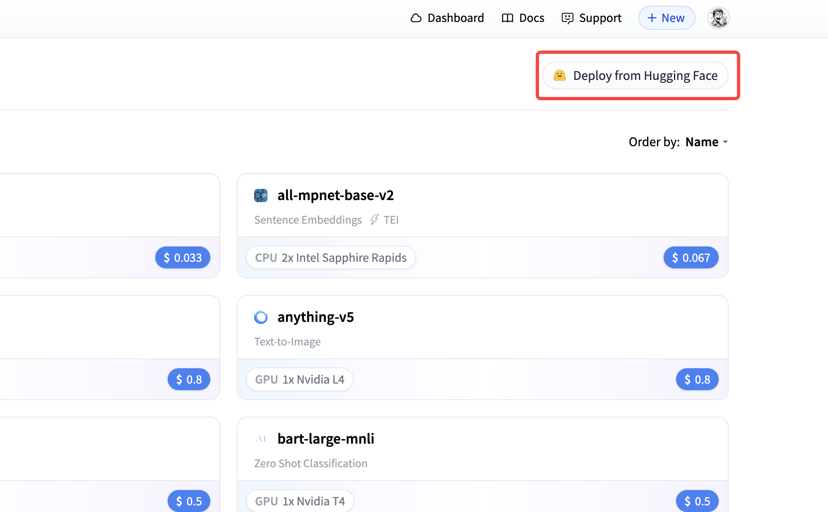Click the anything-v5 circular logo icon
Screen dimensions: 828x512
261,317
